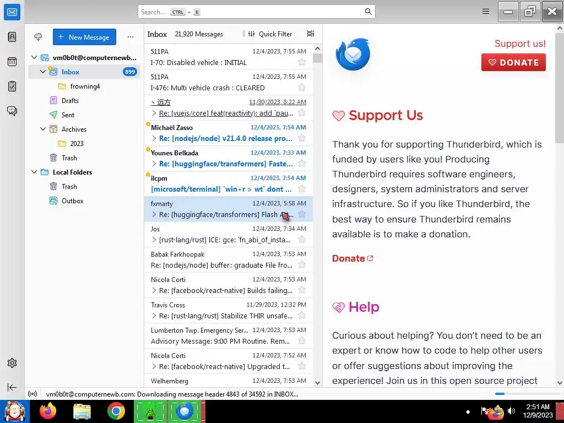Select the Drafts folder
The image size is (564, 423).
coord(70,101)
